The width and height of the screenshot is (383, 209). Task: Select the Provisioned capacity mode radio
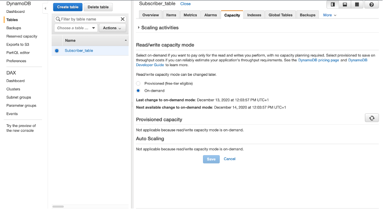(138, 83)
